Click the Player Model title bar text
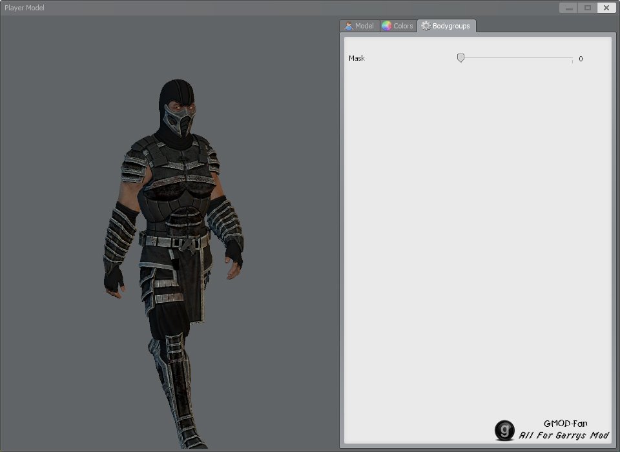Viewport: 620px width, 452px height. tap(25, 8)
